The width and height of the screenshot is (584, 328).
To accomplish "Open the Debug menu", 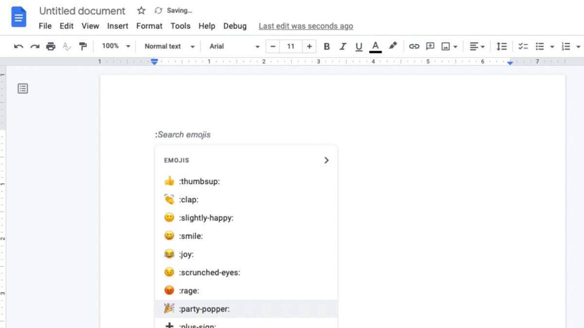I will point(235,26).
